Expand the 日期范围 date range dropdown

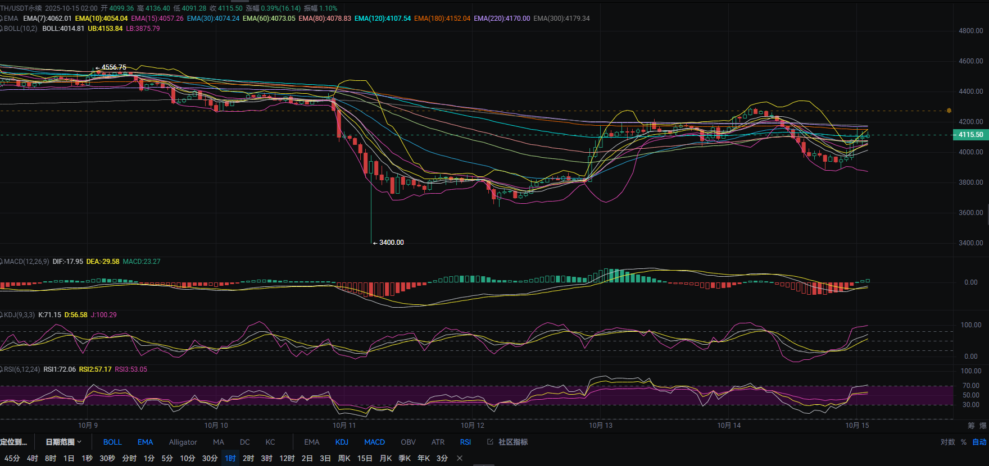pyautogui.click(x=63, y=442)
